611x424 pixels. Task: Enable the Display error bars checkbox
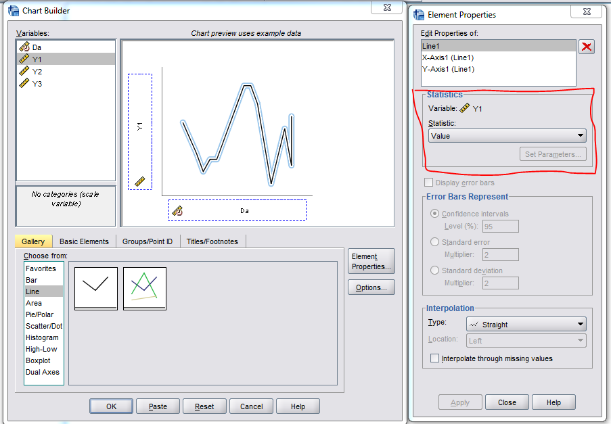[428, 183]
